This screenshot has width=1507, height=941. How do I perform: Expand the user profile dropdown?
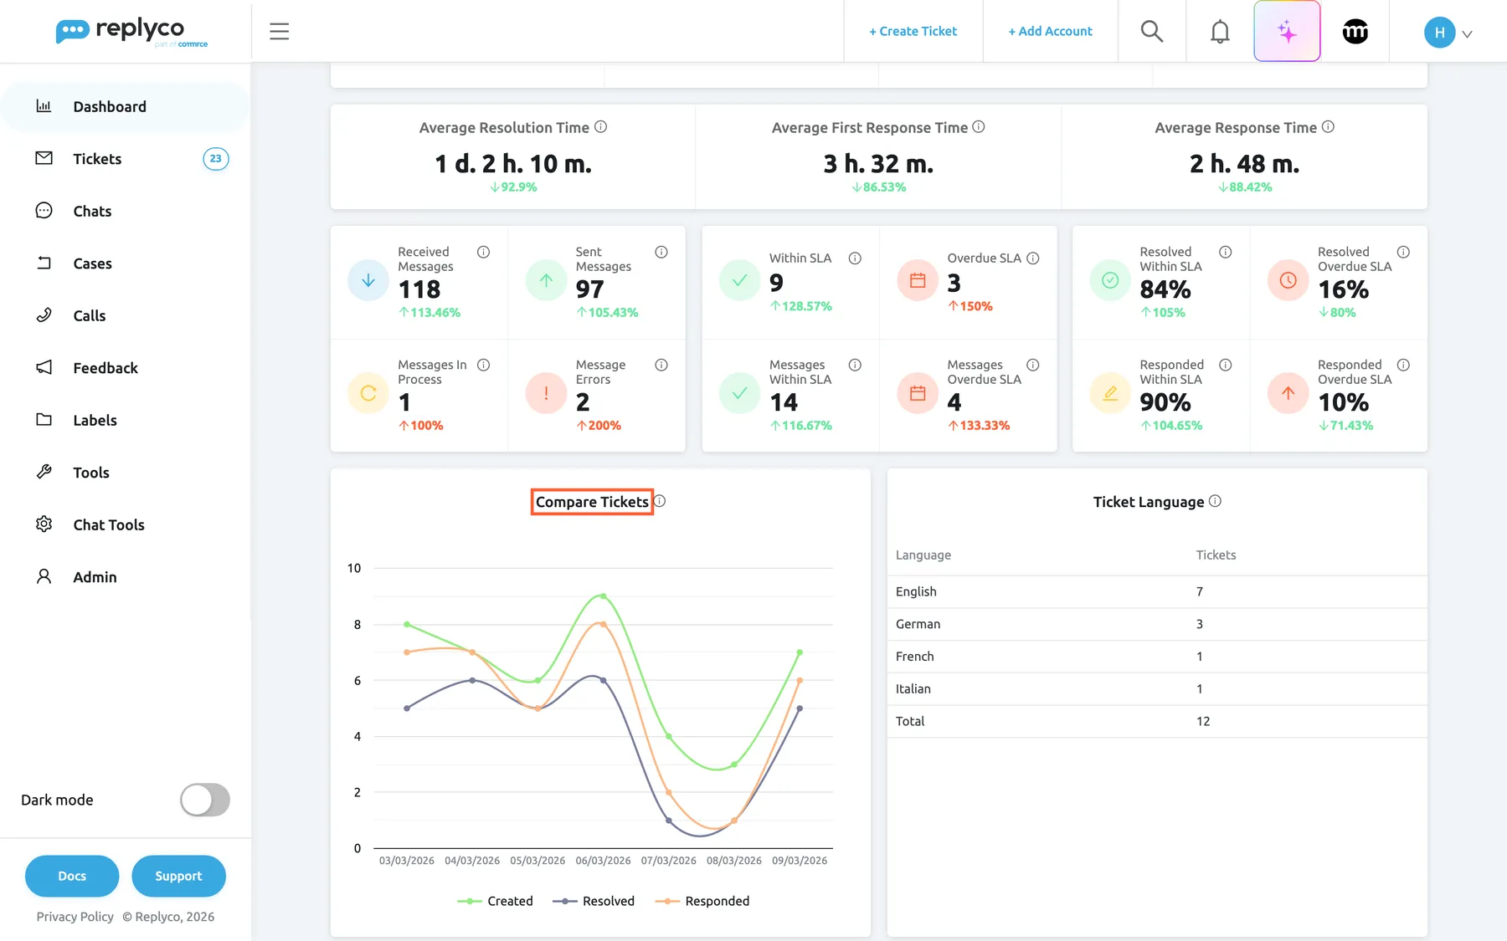[x=1448, y=33]
